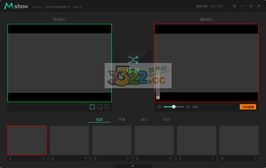Click the 邀请主播 invite host link
This screenshot has height=168, width=266.
point(201,6)
